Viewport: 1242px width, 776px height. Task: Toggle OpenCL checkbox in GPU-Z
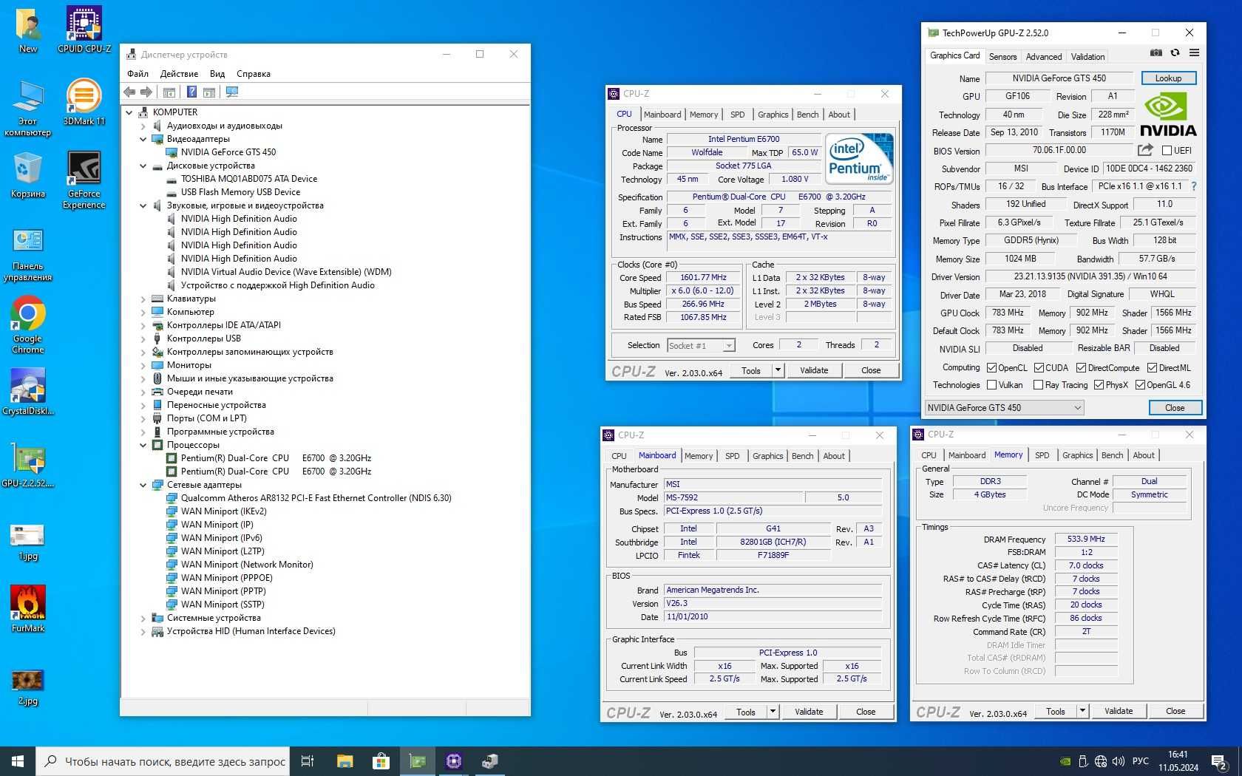[x=991, y=368]
